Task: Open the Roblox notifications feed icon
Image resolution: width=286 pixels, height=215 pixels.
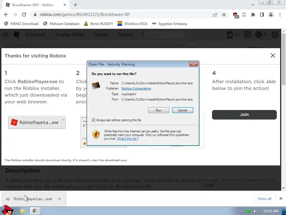Action: pyautogui.click(x=247, y=34)
